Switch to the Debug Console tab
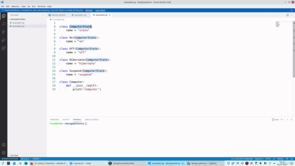 [92, 119]
